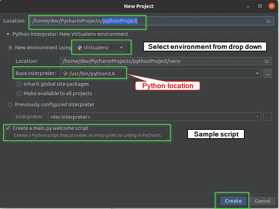Browse for base interpreter with ellipsis button
This screenshot has width=279, height=209.
coord(268,73)
